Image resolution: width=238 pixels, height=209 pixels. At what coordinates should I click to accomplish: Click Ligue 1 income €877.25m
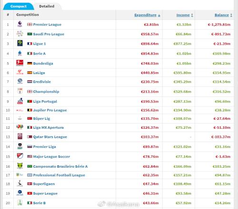182,44
